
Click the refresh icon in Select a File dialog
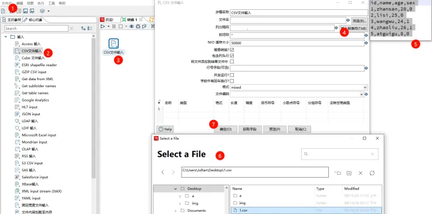pyautogui.click(x=372, y=173)
